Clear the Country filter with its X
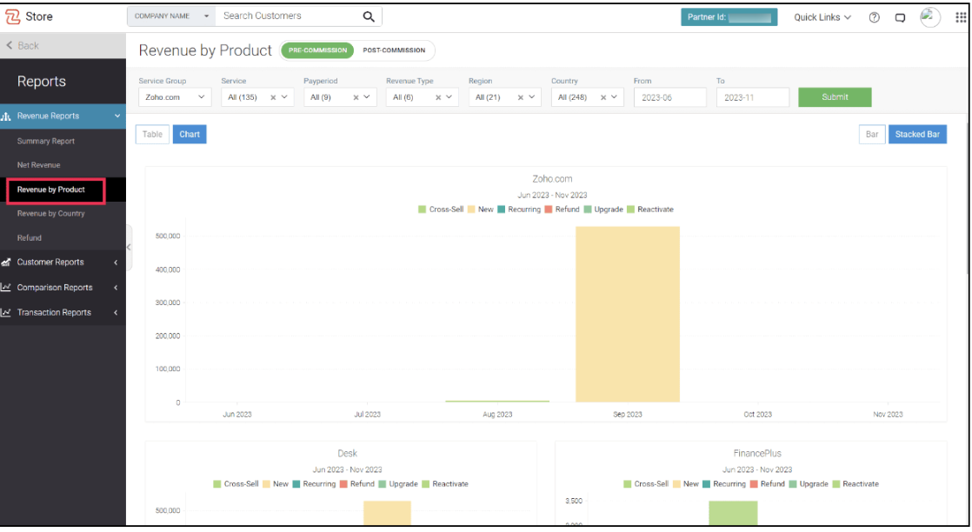Screen dimensions: 972x532 [603, 97]
